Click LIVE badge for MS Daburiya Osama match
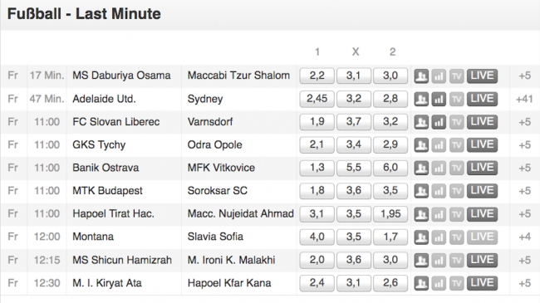 pyautogui.click(x=482, y=76)
